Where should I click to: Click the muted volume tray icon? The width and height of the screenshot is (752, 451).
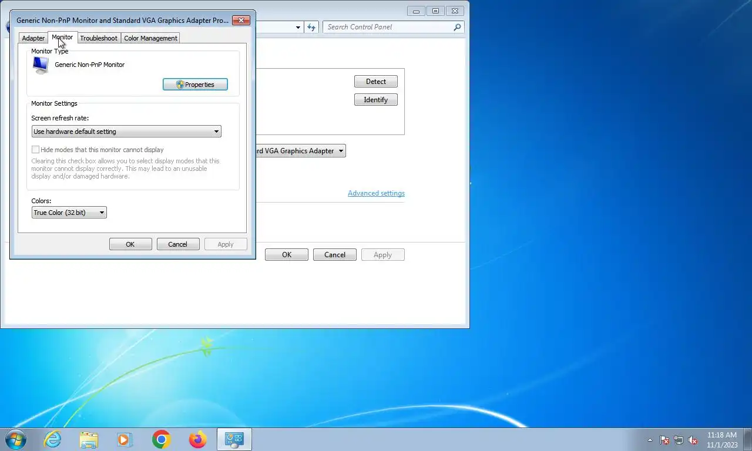(x=693, y=440)
